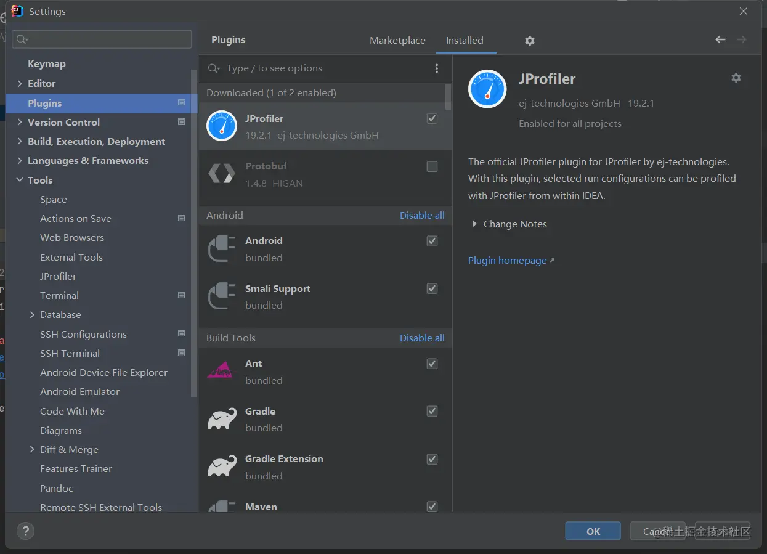This screenshot has width=767, height=554.
Task: Click the help question mark button
Action: pos(25,531)
